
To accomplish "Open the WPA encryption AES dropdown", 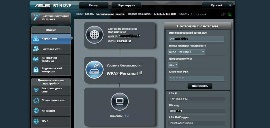I will coord(173,65).
